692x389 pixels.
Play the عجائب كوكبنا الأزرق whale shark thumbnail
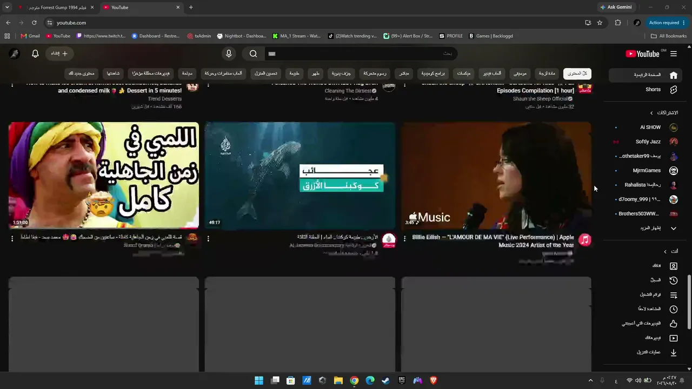pos(300,176)
